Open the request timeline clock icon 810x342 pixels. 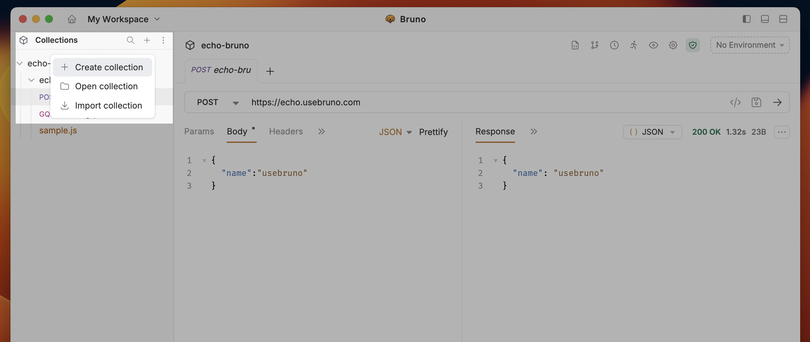click(614, 45)
